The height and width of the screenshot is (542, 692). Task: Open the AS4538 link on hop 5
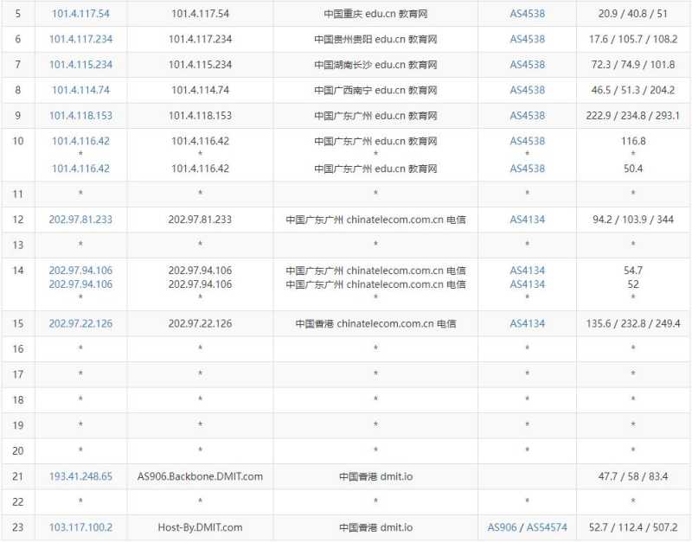[528, 13]
